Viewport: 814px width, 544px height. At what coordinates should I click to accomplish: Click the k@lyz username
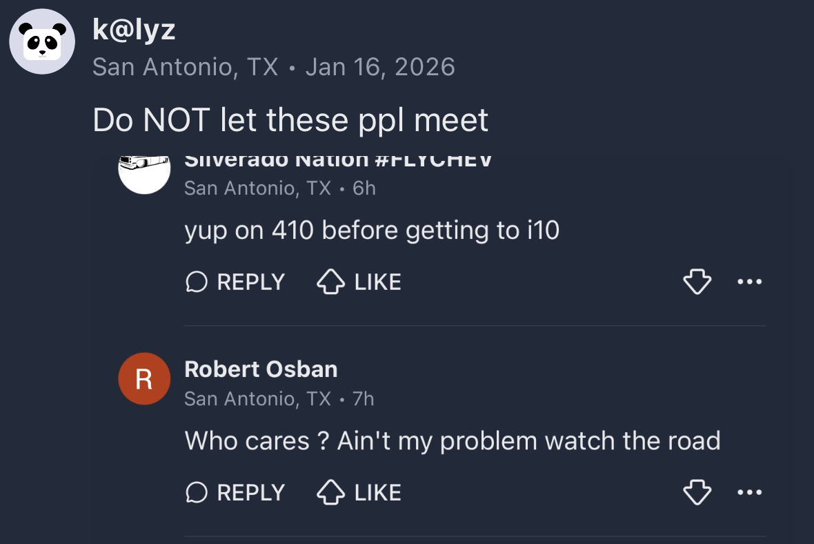(x=134, y=29)
